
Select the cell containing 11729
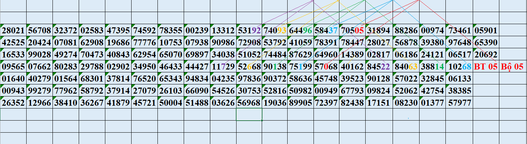click(x=223, y=67)
